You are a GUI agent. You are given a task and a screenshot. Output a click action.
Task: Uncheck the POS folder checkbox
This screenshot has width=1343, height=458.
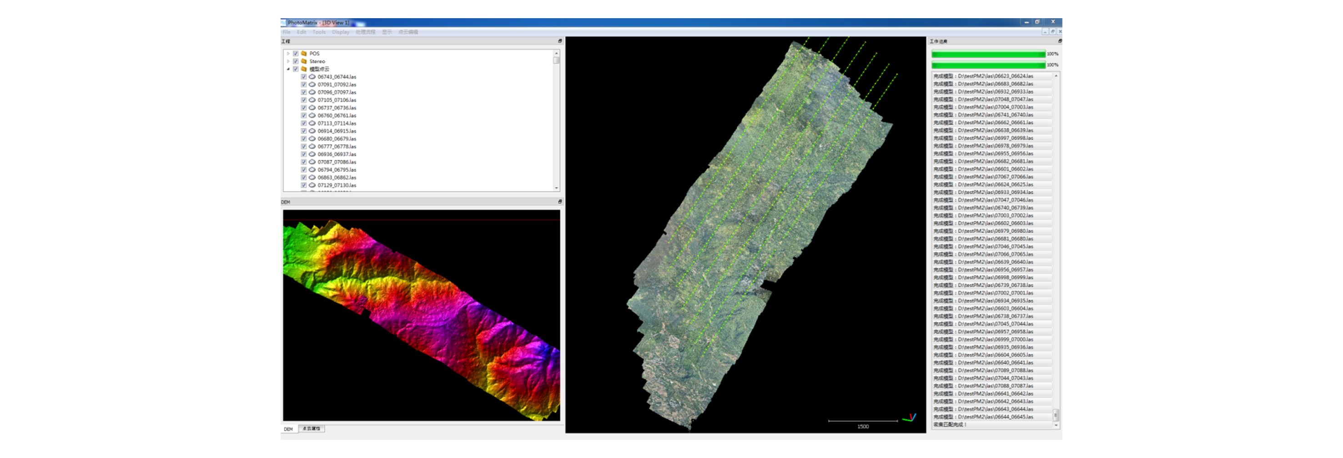pos(296,53)
